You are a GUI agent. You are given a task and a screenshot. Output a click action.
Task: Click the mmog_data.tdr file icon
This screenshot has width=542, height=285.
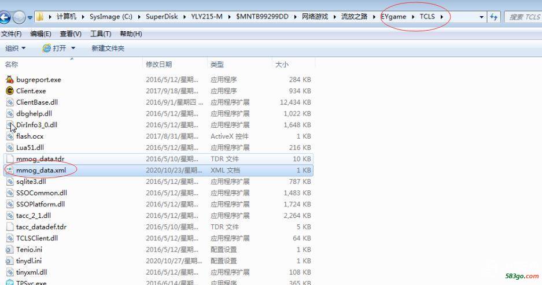[10, 159]
